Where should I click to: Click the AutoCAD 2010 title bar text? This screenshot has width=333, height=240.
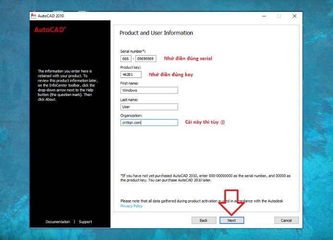click(x=51, y=16)
